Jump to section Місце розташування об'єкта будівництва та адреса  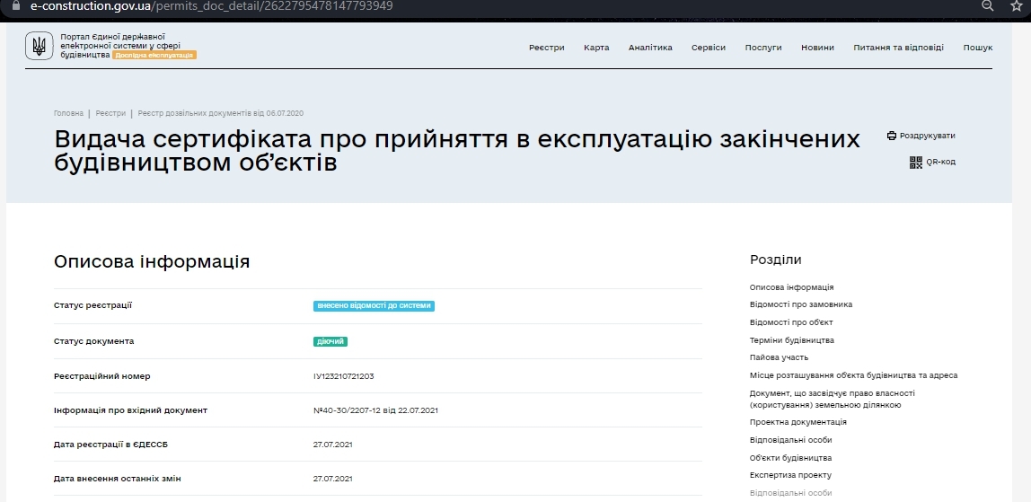click(x=853, y=375)
